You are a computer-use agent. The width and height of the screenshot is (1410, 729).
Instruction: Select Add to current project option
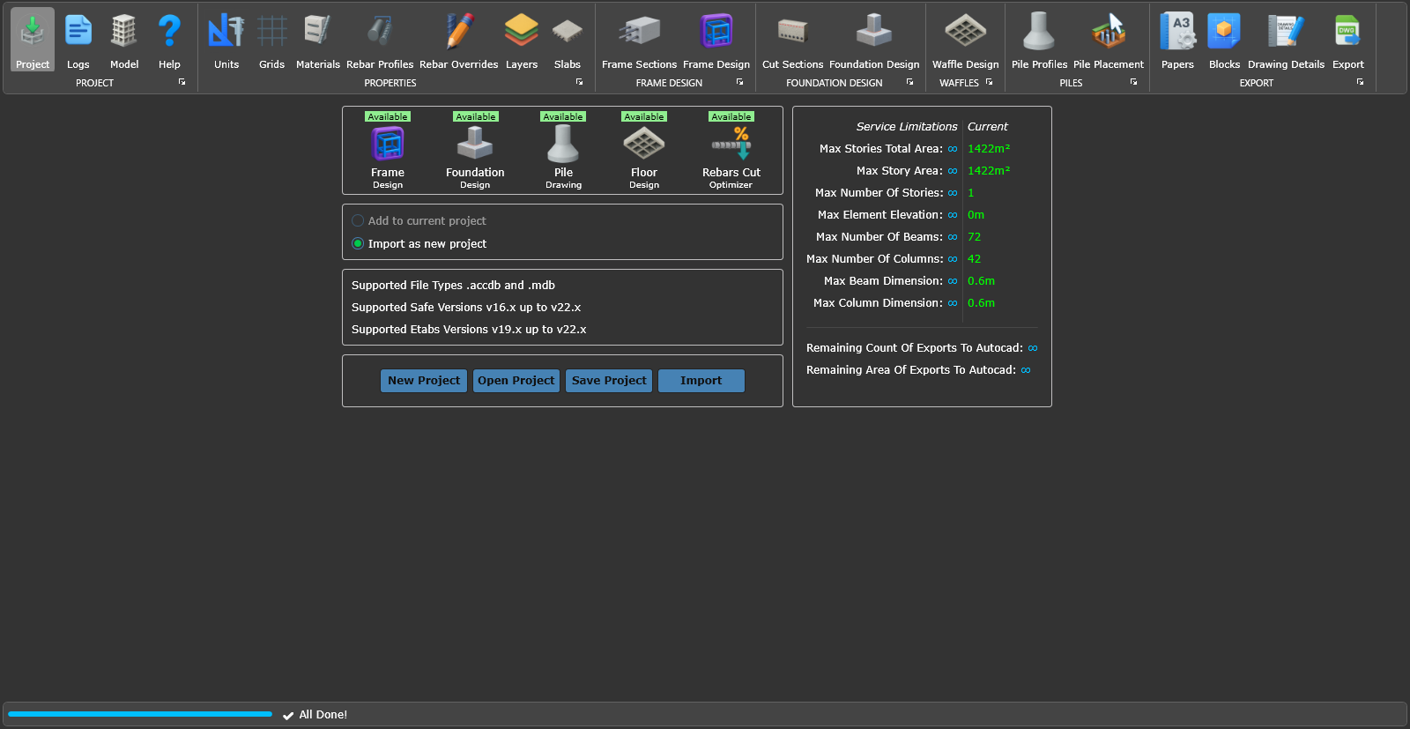pyautogui.click(x=358, y=221)
